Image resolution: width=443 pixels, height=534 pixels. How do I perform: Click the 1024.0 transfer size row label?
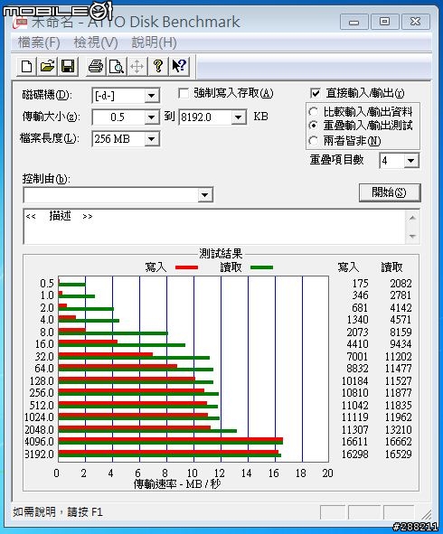(x=39, y=417)
